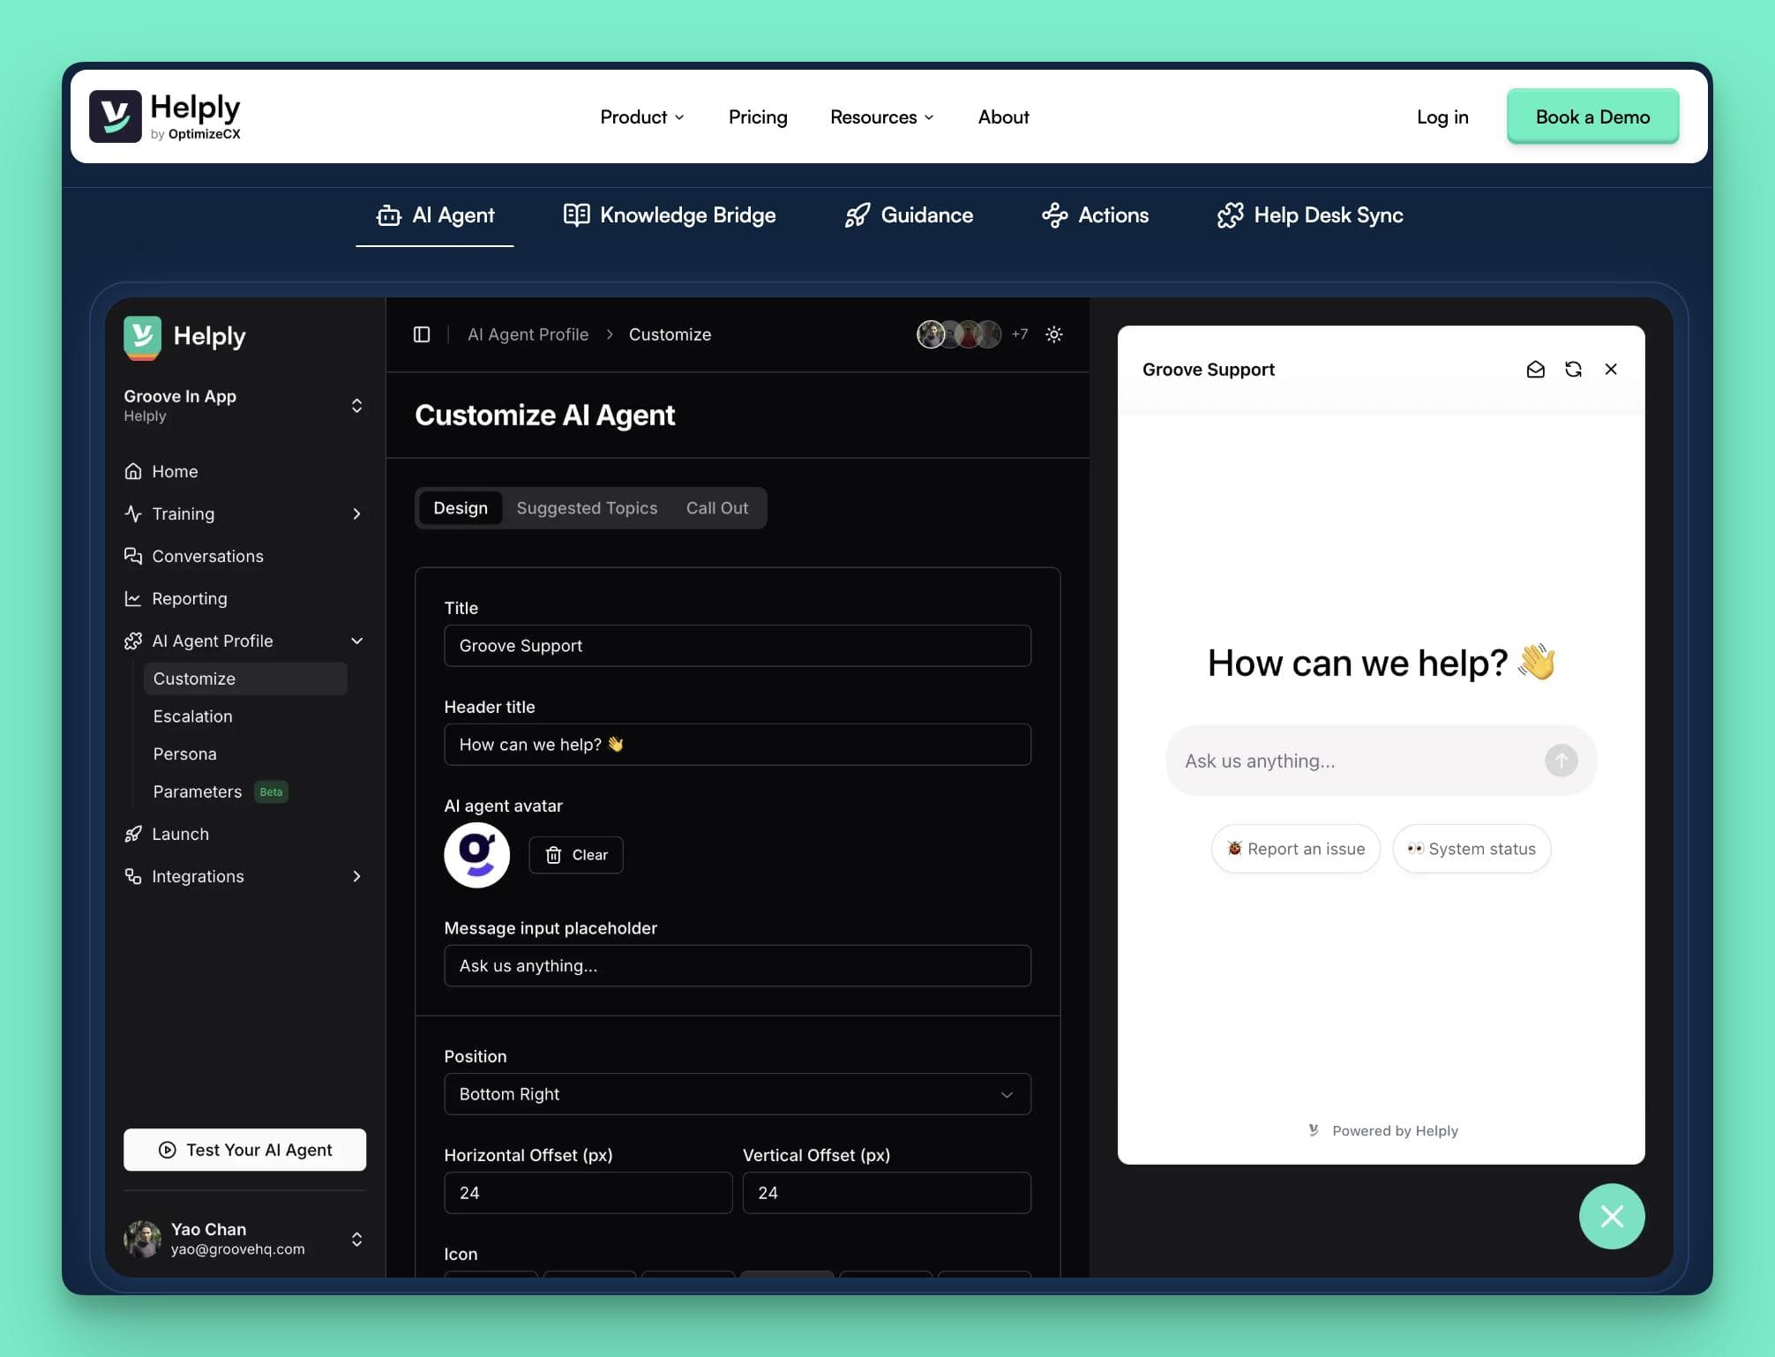Click the open envelope icon in Groove Support

coord(1535,369)
